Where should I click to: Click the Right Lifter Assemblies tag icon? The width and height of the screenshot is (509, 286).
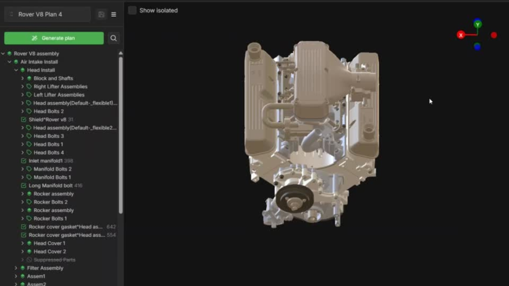click(29, 87)
